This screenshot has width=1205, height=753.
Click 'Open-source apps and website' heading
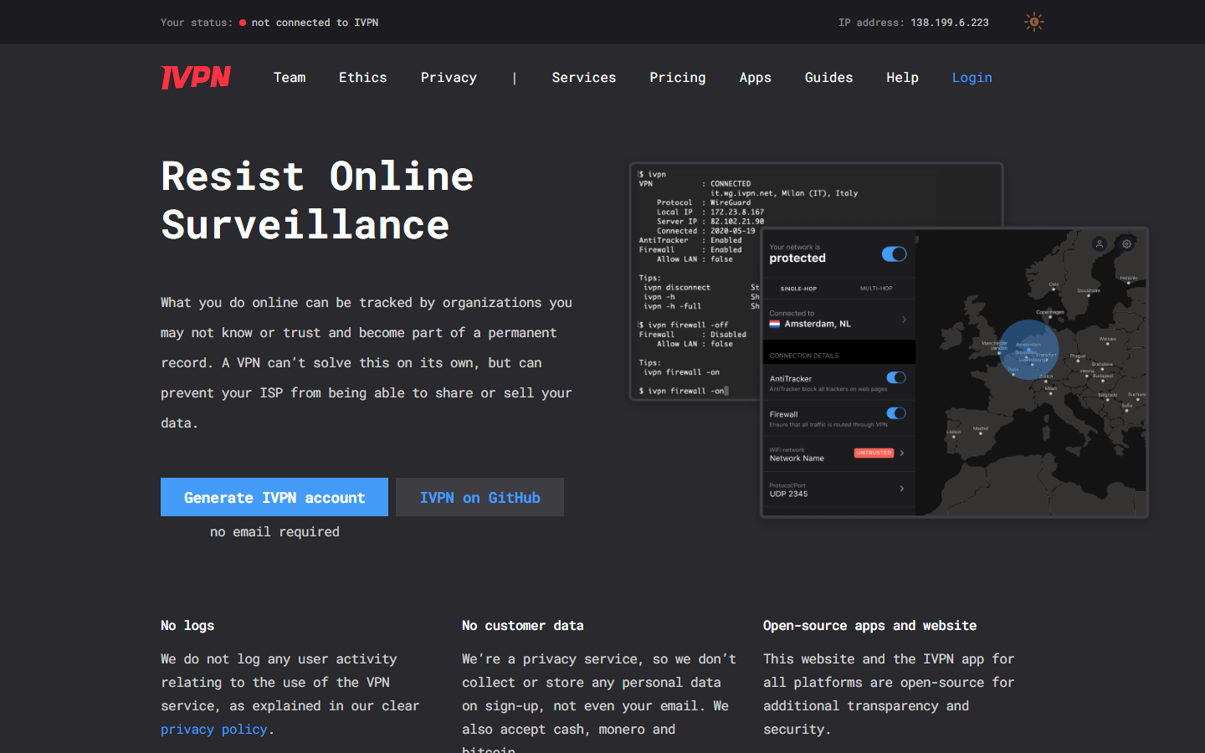(869, 625)
